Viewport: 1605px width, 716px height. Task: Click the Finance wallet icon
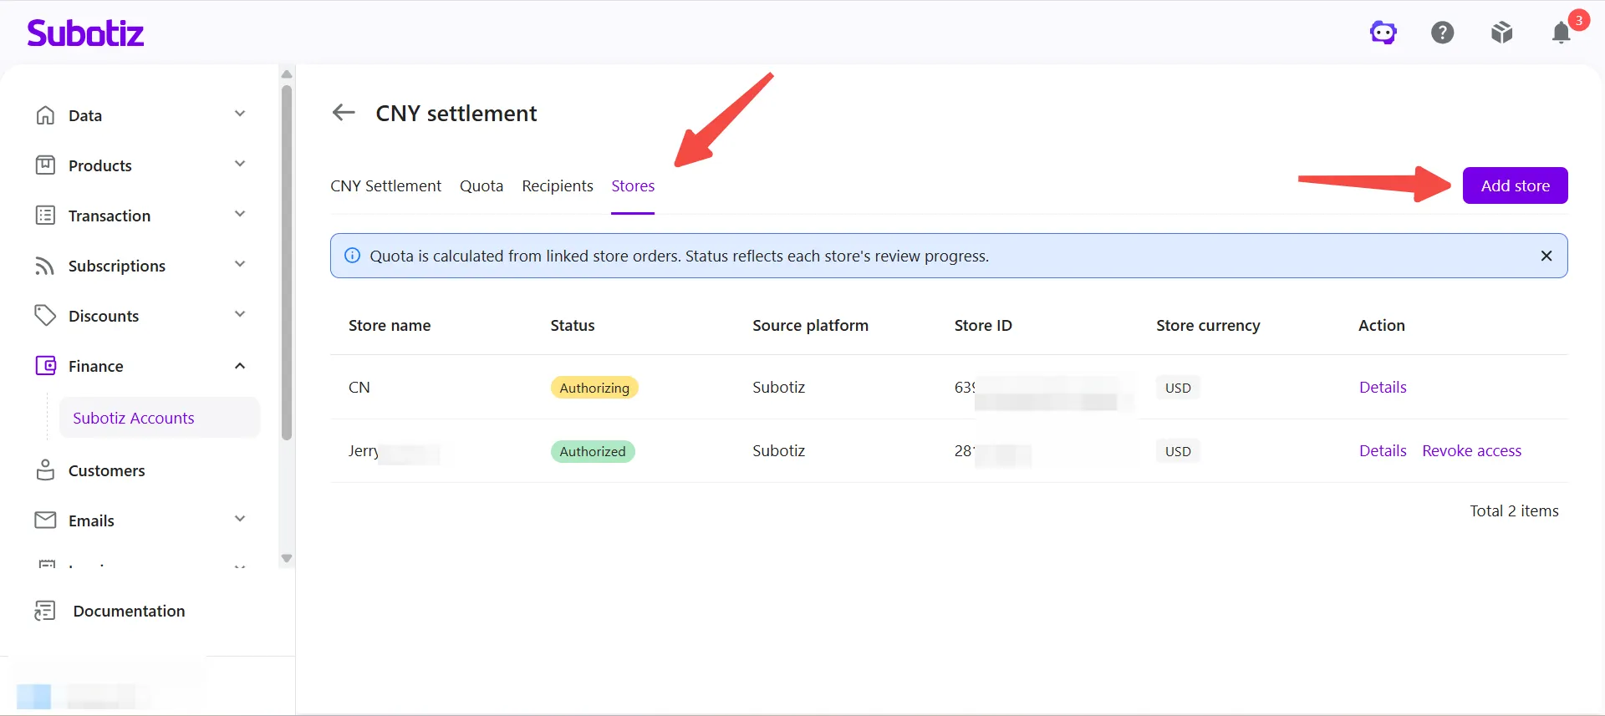pyautogui.click(x=45, y=366)
